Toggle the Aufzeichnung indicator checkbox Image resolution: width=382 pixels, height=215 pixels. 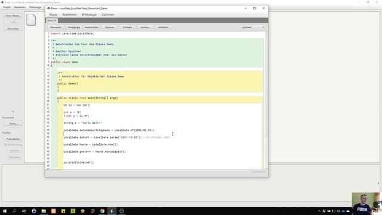(x=5, y=145)
